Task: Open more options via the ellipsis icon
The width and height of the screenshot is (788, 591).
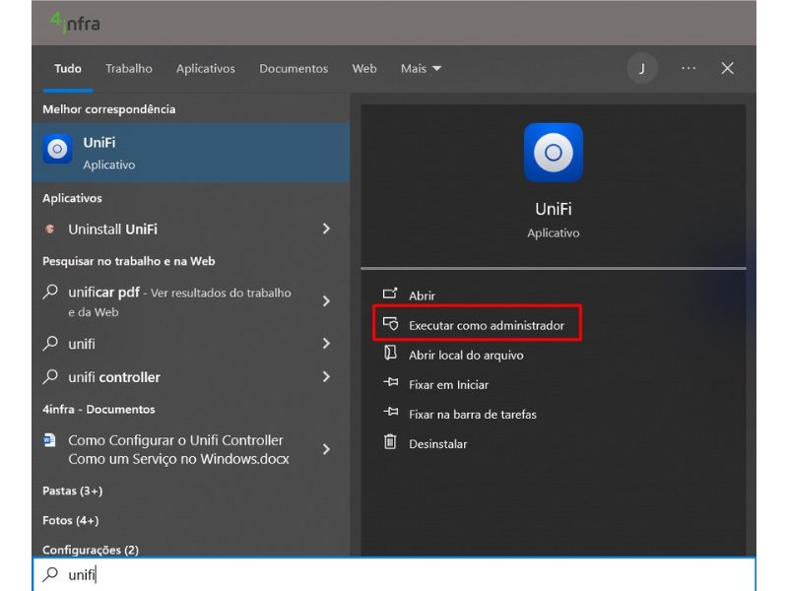Action: (687, 69)
